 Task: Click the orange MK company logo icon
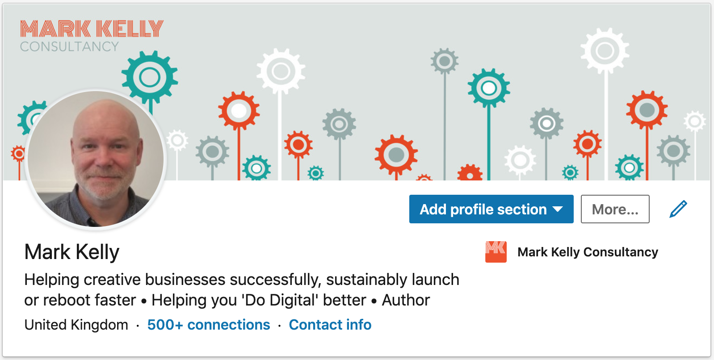tap(496, 251)
